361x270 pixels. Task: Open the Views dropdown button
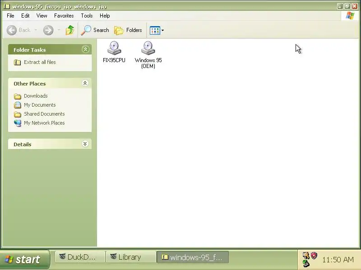click(157, 30)
